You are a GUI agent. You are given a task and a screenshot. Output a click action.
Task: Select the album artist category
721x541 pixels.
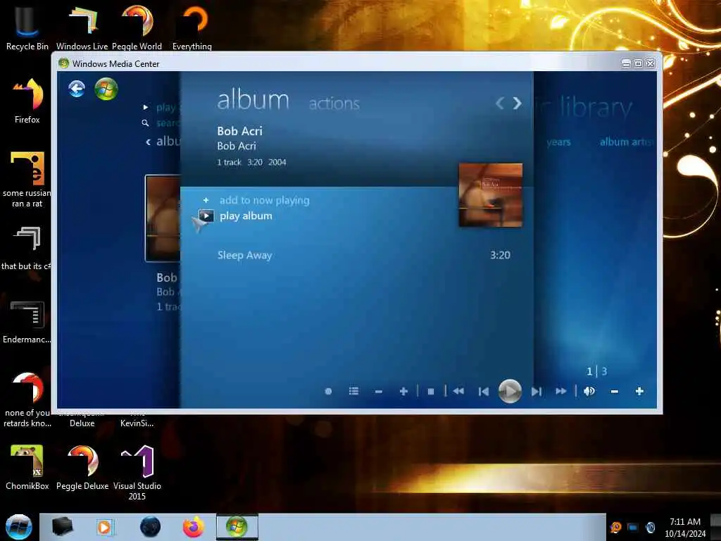626,142
